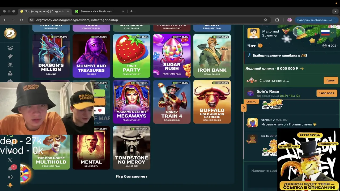Open the tab search dropdown arrow
The image size is (340, 191).
click(x=335, y=11)
